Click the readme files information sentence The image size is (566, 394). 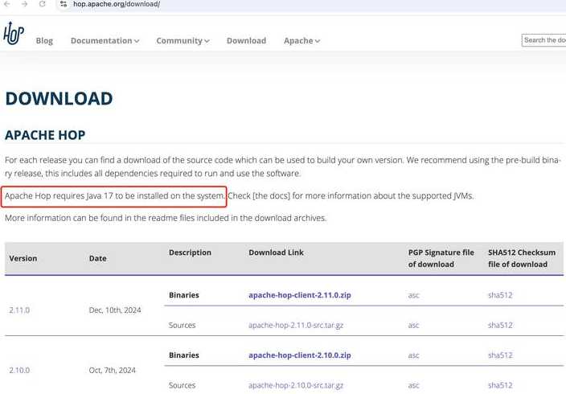click(166, 218)
